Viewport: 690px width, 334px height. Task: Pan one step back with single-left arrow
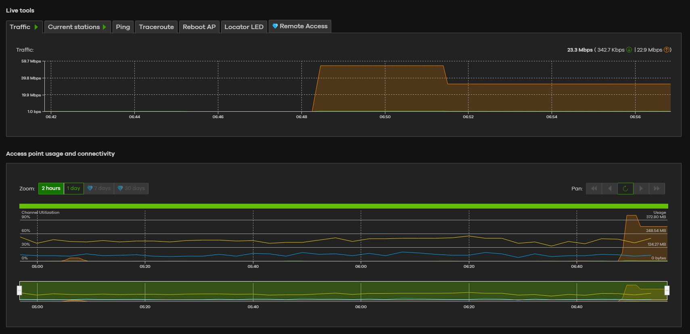(x=609, y=188)
